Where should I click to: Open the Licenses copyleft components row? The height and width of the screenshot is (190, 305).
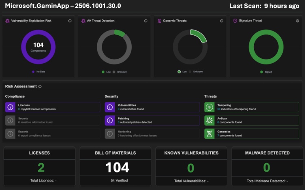click(x=52, y=107)
